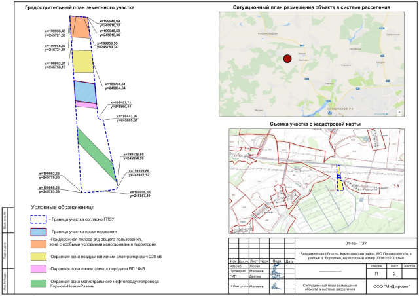Viewport: 419px width, 296px height.
Task: Click the number '33' on cadastral map
Action: [395, 185]
